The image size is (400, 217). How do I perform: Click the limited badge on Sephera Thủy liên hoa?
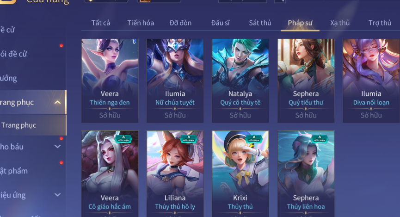[x=320, y=139]
